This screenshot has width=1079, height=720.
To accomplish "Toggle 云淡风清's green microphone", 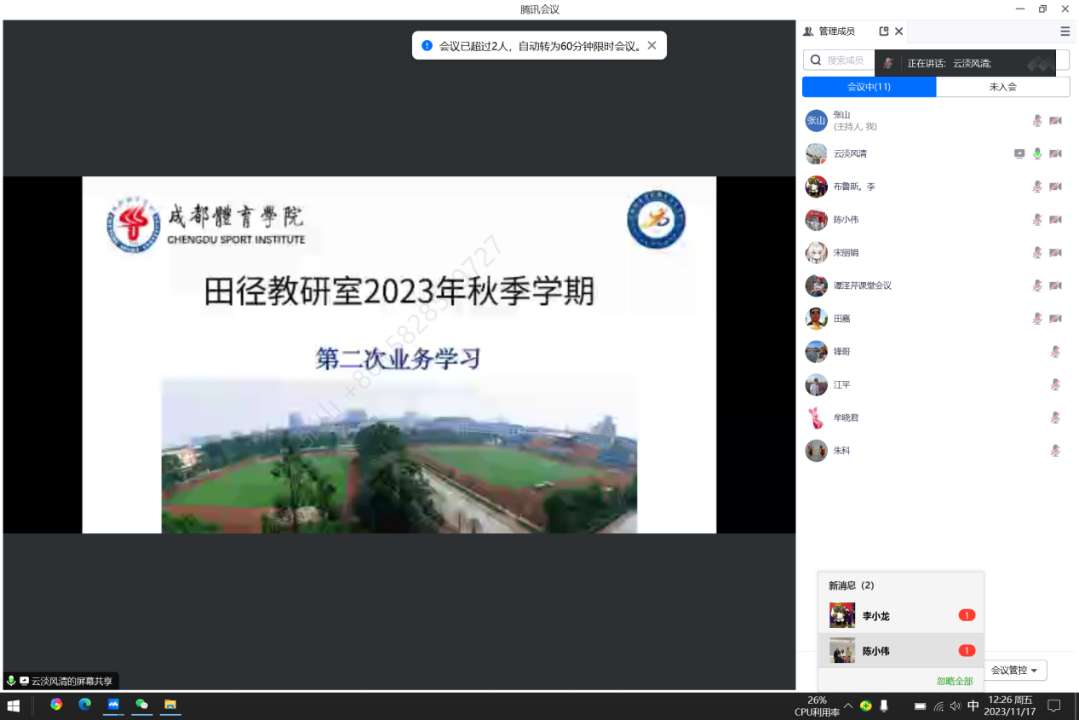I will pos(1036,154).
